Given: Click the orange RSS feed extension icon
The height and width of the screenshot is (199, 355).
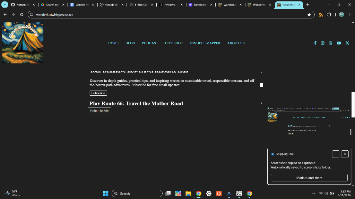Looking at the screenshot, I should coord(321,15).
